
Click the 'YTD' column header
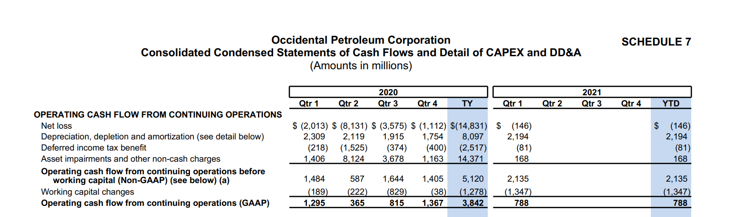[x=671, y=103]
